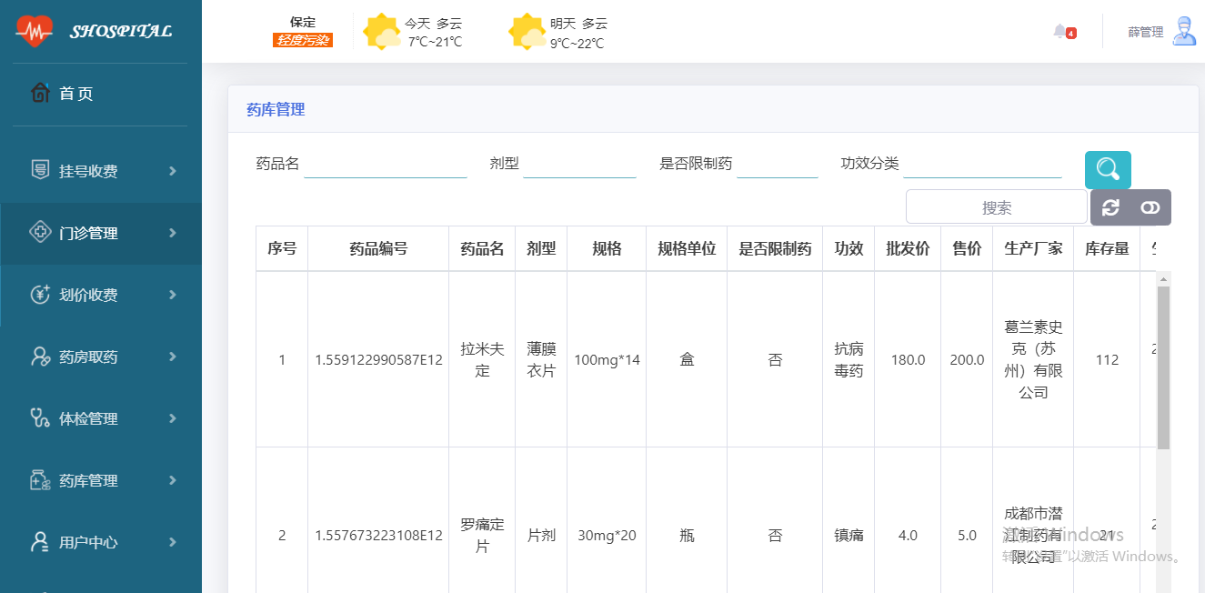The width and height of the screenshot is (1205, 593).
Task: Click the doctor avatar icon
Action: pyautogui.click(x=1184, y=31)
